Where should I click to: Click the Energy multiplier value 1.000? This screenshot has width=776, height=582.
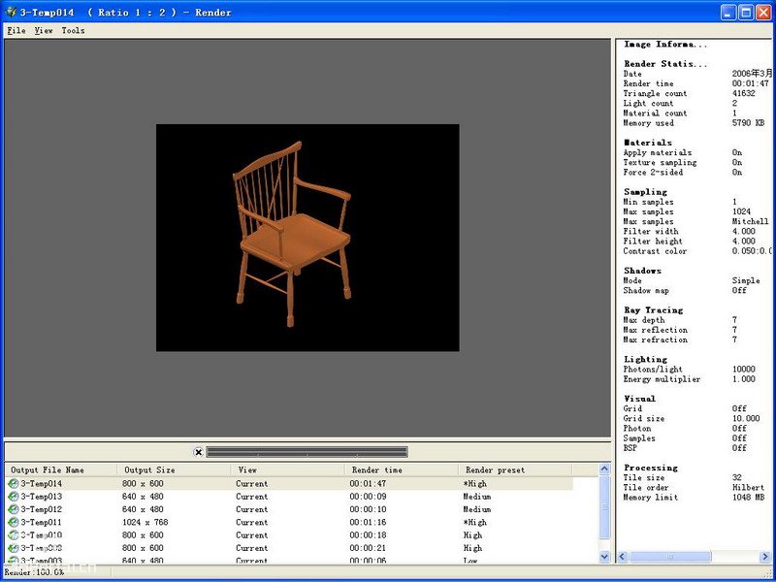tap(744, 379)
